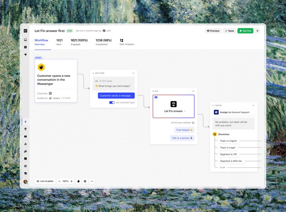286x212 pixels.
Task: Click the Assign to General Support icon
Action: (216, 112)
